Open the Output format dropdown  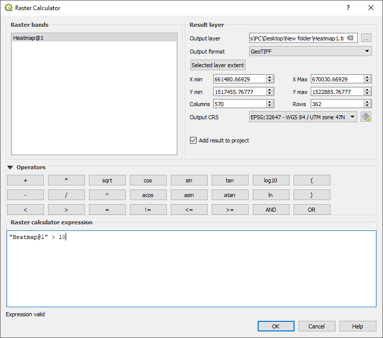point(310,51)
